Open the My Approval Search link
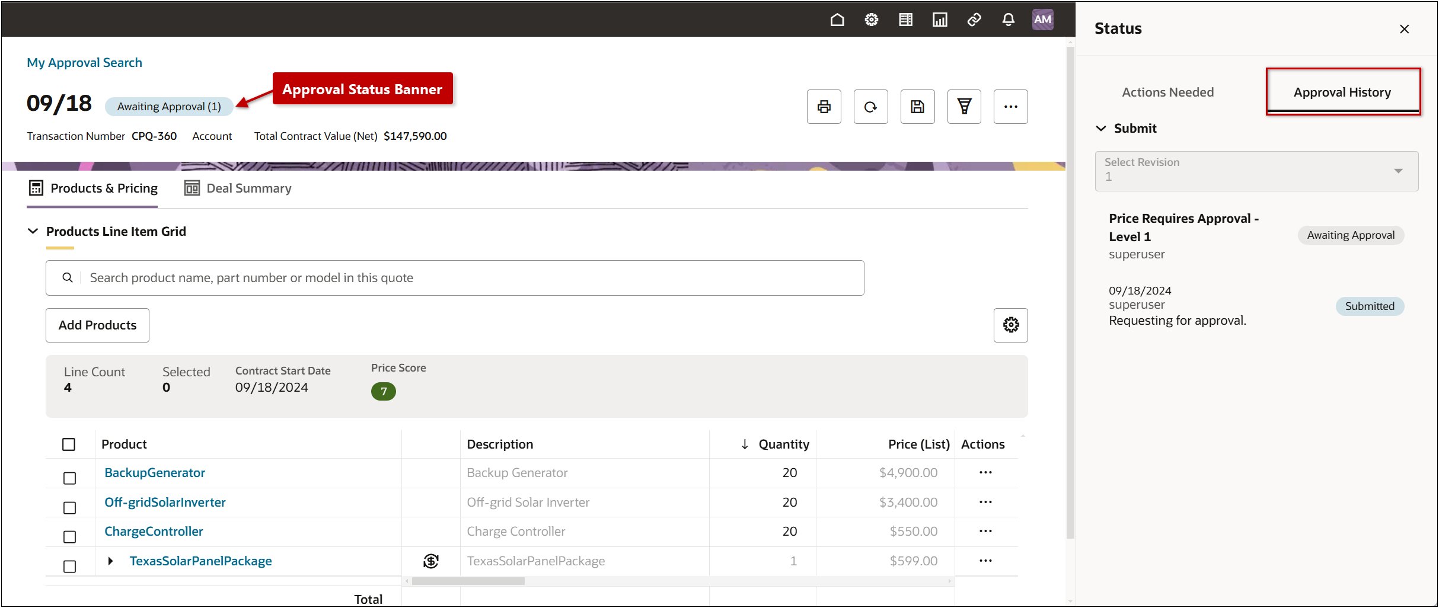 point(84,63)
